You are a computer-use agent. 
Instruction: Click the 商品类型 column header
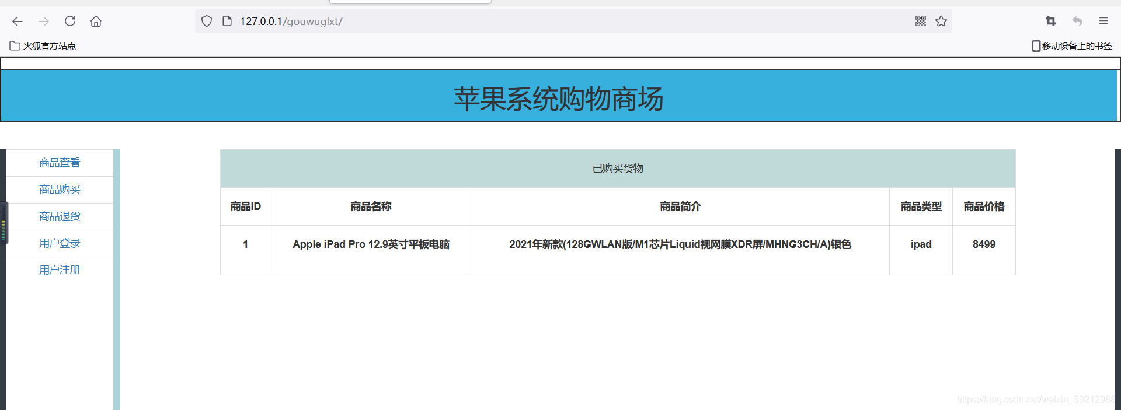[x=921, y=206]
